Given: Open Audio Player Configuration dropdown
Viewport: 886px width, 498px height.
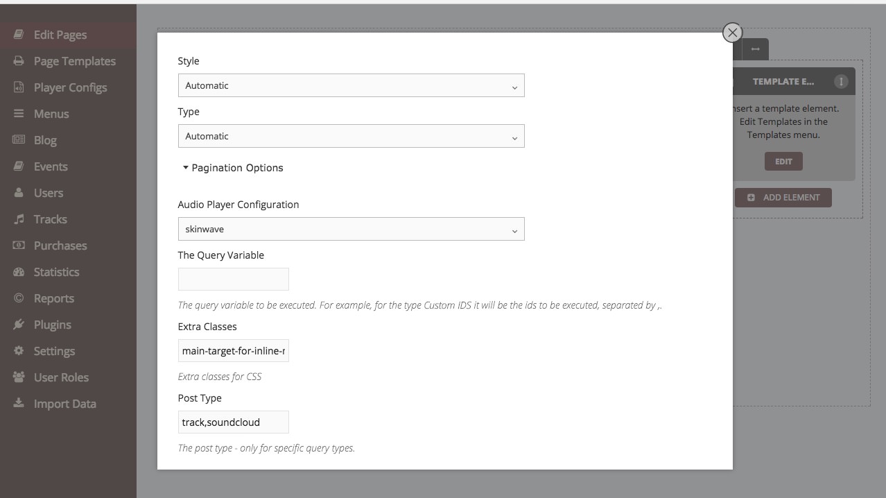Looking at the screenshot, I should [351, 229].
